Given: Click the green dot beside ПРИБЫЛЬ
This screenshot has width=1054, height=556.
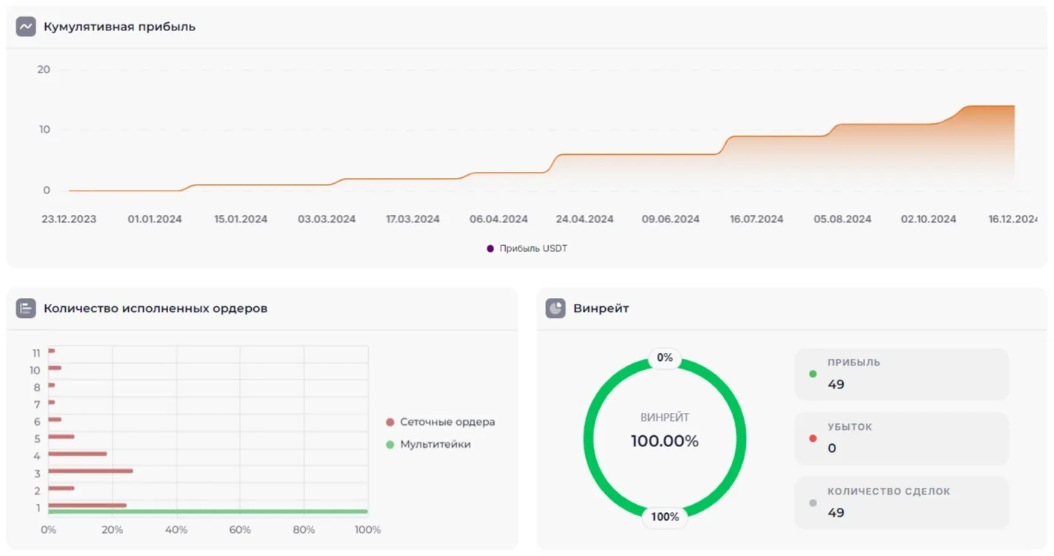Looking at the screenshot, I should 813,374.
